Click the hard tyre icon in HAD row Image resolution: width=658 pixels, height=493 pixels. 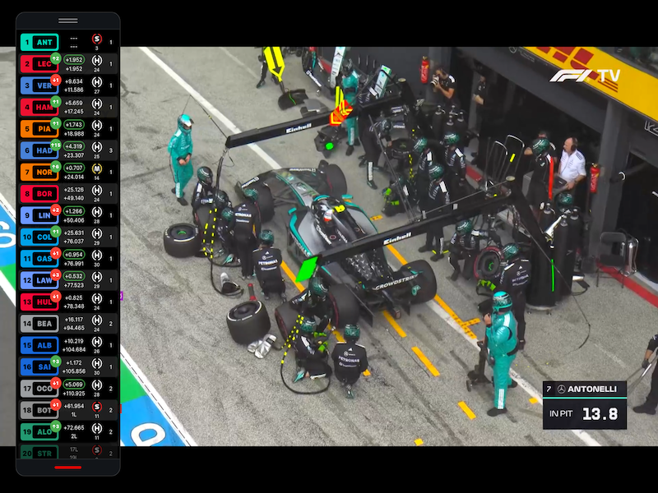click(x=97, y=147)
